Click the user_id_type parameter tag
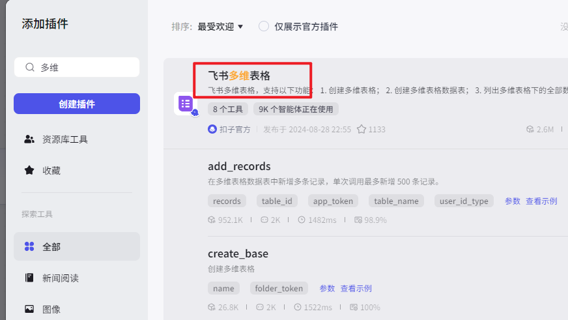 (x=464, y=201)
